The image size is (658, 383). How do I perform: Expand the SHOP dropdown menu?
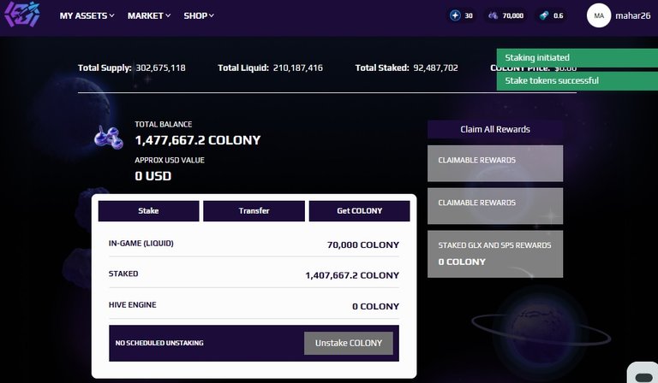pos(199,16)
